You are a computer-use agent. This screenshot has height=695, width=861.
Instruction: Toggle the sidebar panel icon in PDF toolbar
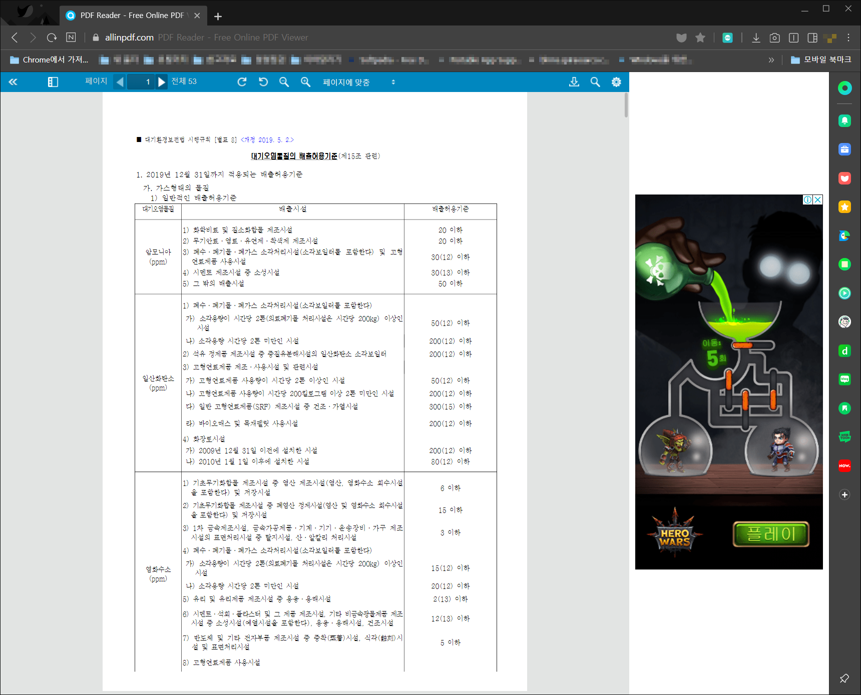tap(53, 82)
